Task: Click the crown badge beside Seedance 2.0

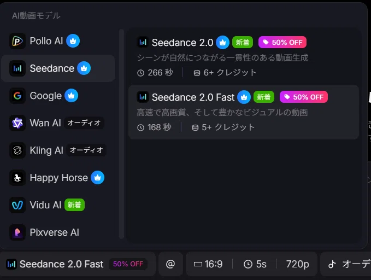Action: (x=222, y=43)
